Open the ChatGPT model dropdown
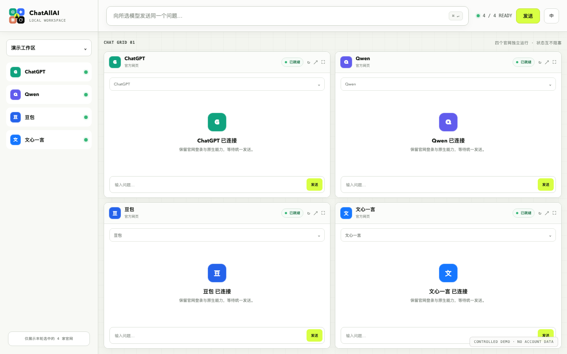This screenshot has height=354, width=567. (x=217, y=84)
